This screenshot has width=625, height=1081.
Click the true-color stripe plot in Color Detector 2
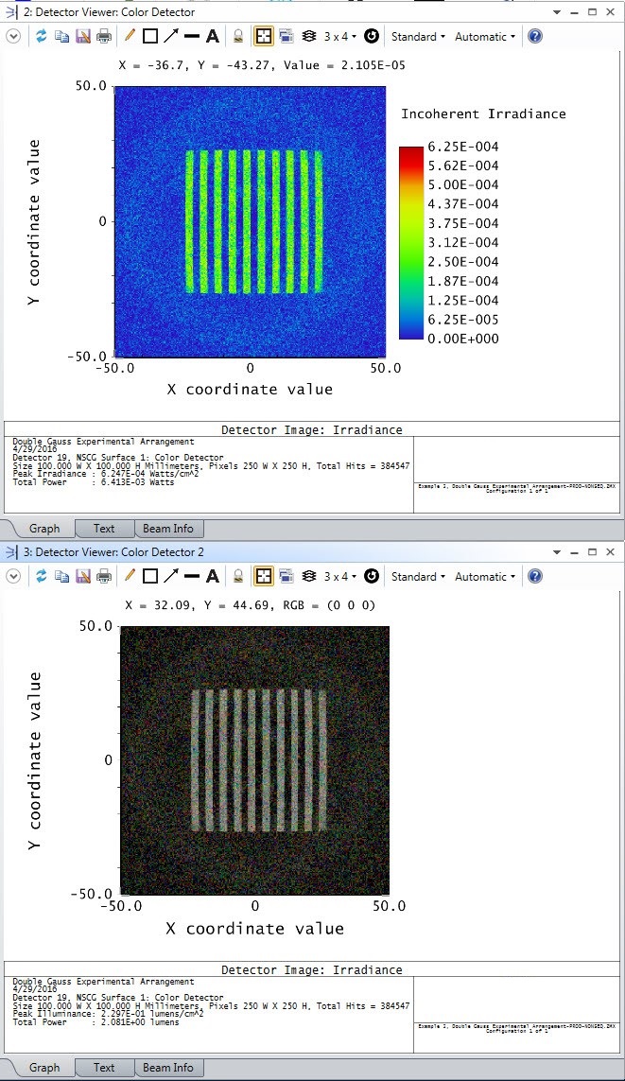pos(255,760)
